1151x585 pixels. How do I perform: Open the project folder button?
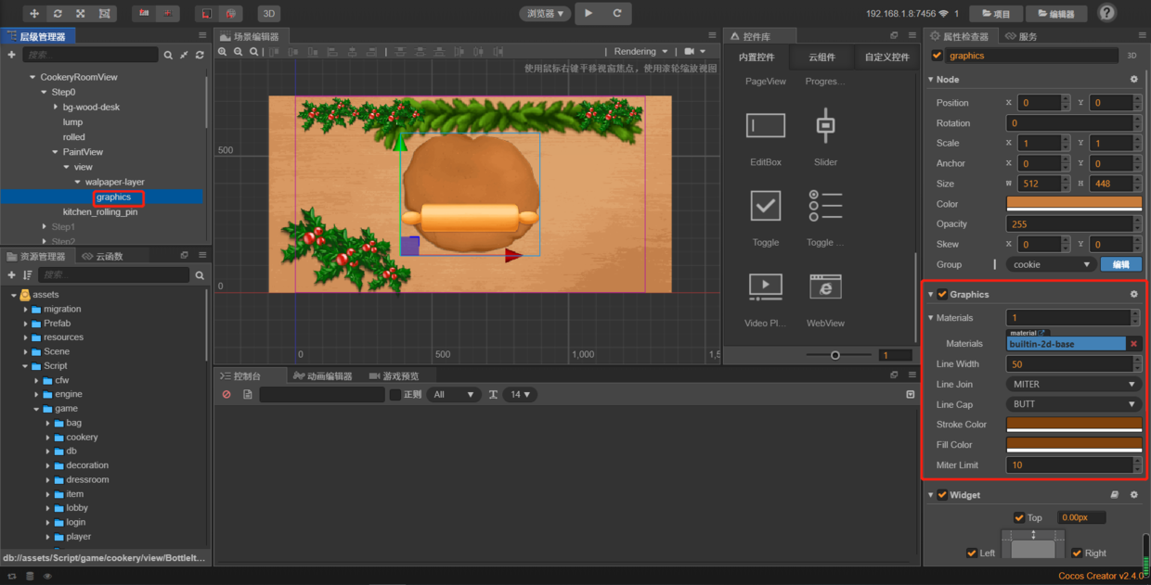996,14
